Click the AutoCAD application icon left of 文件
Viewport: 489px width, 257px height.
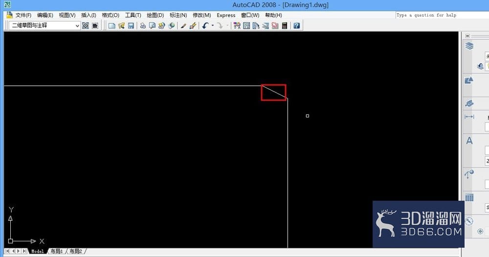pos(9,15)
